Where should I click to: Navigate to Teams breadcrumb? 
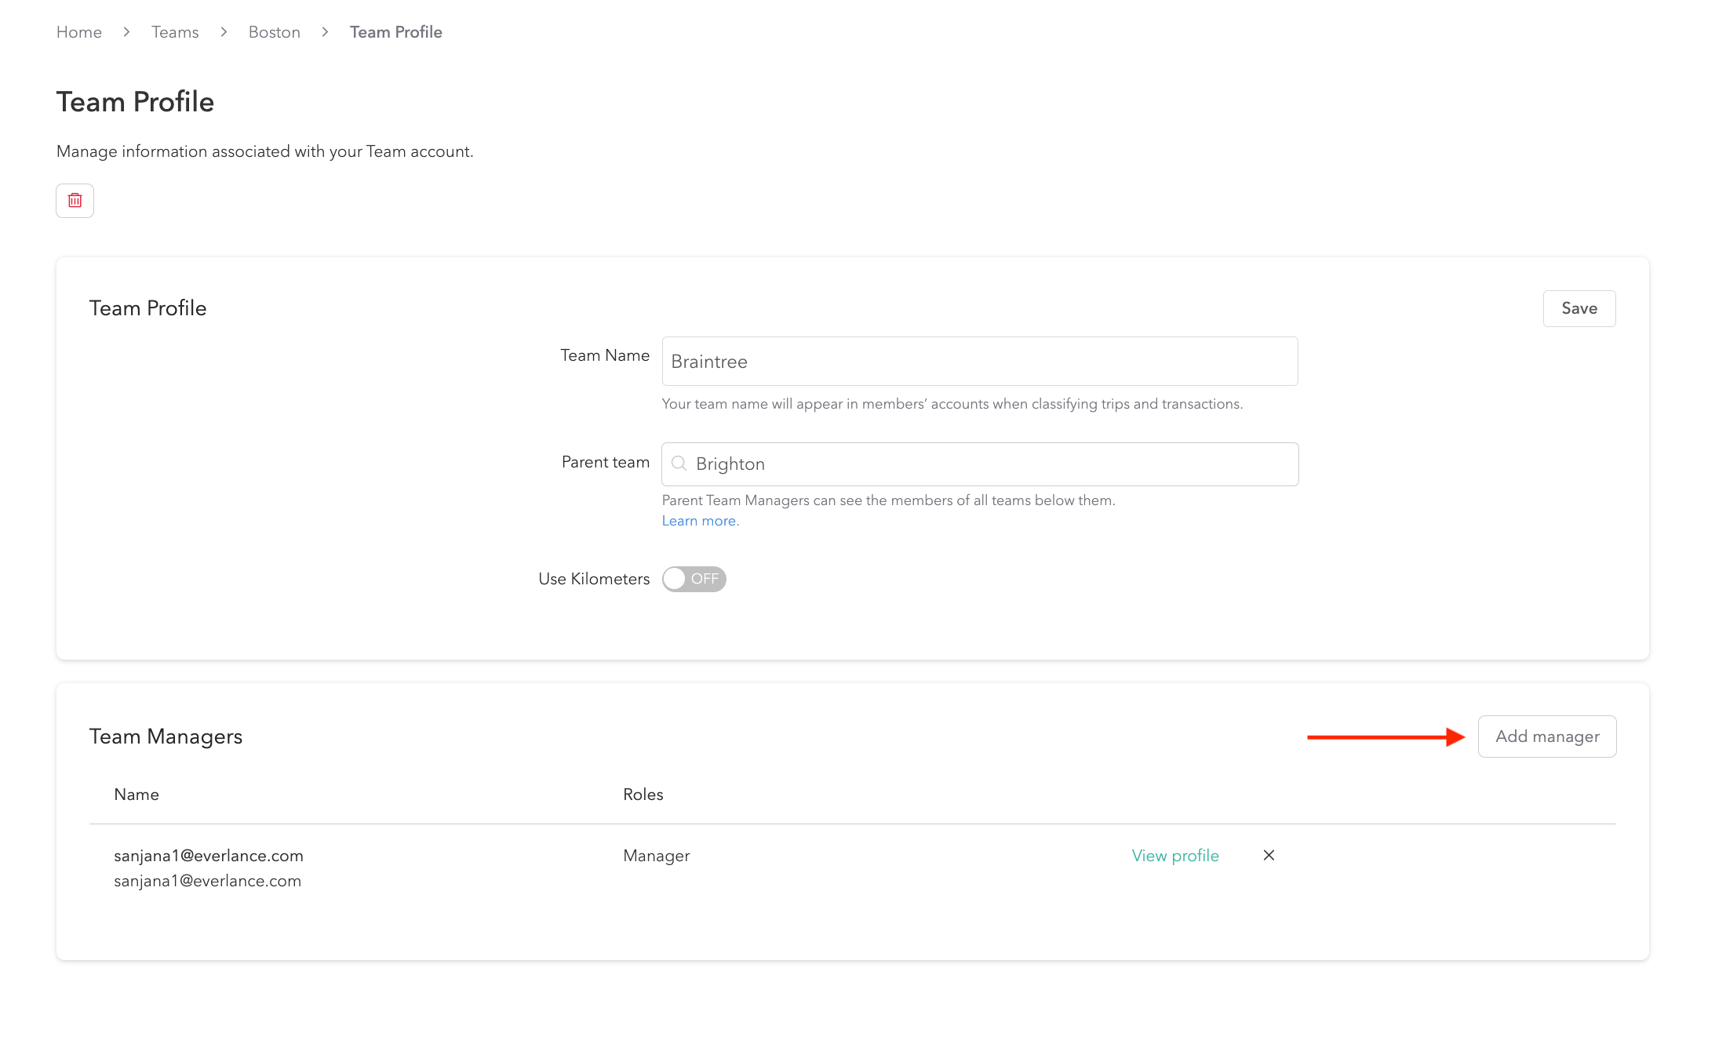point(175,32)
